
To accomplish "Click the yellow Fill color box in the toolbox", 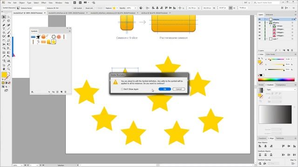I will 4,75.
